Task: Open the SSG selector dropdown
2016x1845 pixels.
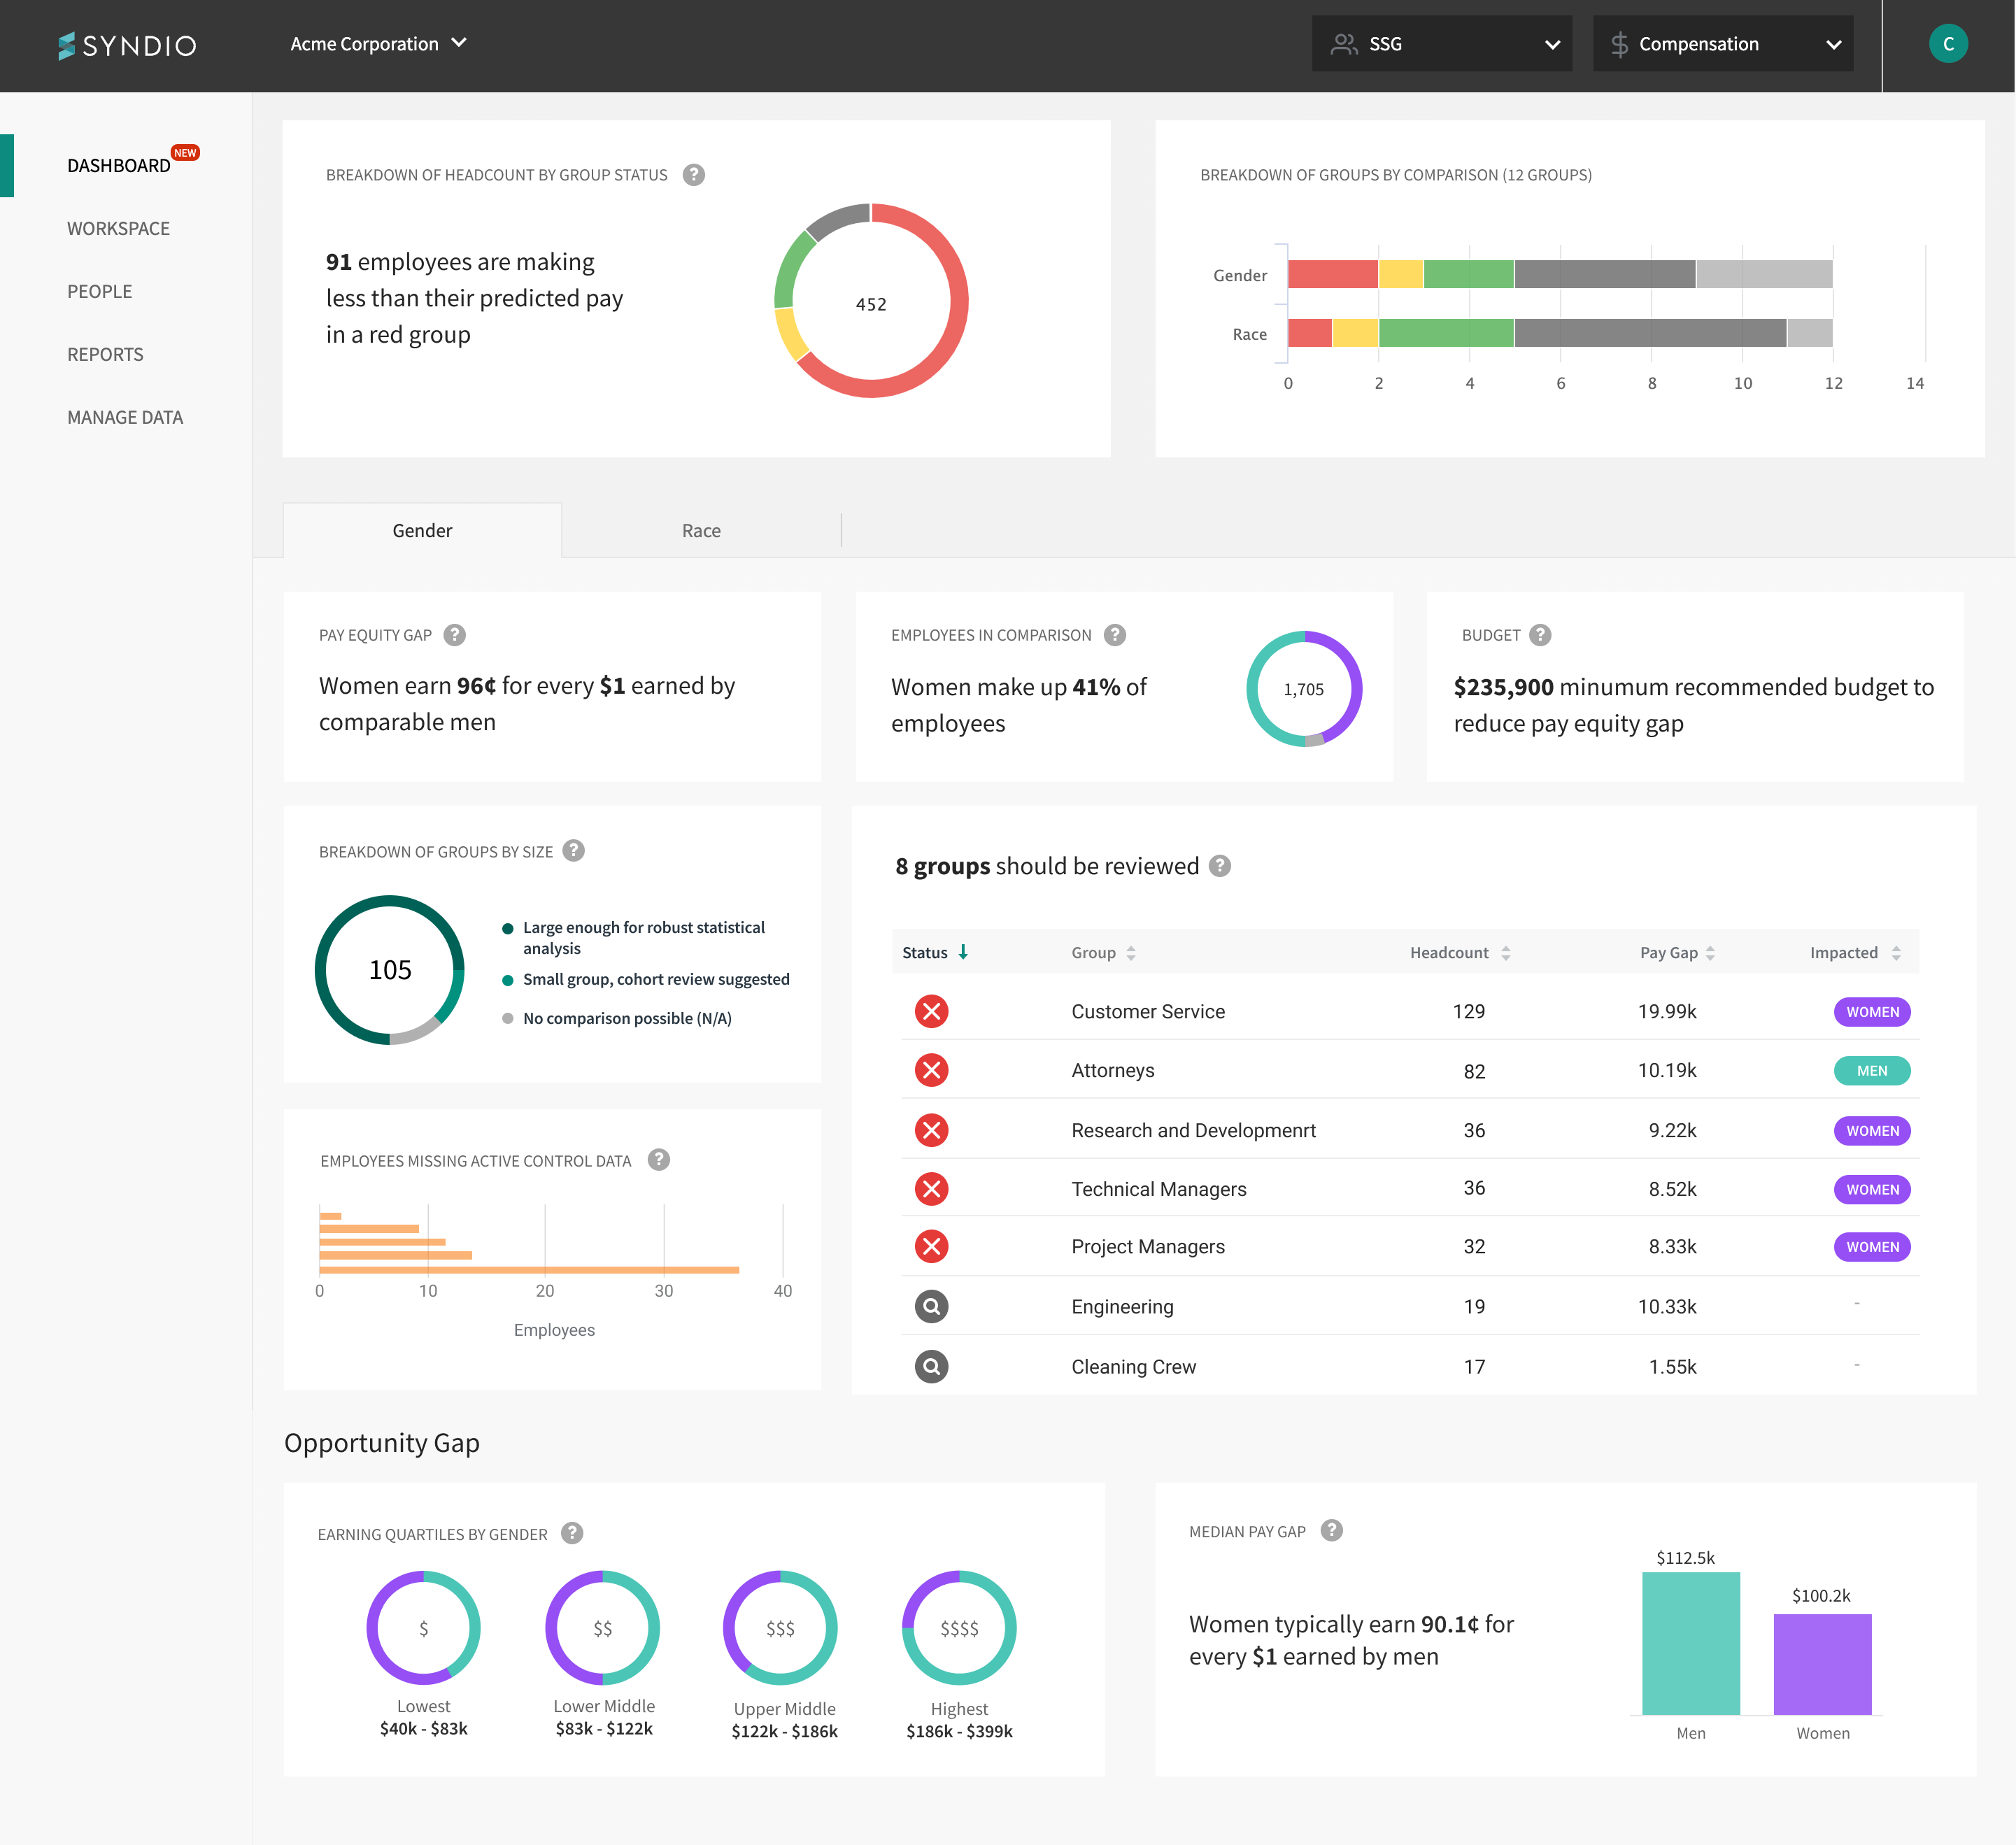Action: pyautogui.click(x=1441, y=44)
